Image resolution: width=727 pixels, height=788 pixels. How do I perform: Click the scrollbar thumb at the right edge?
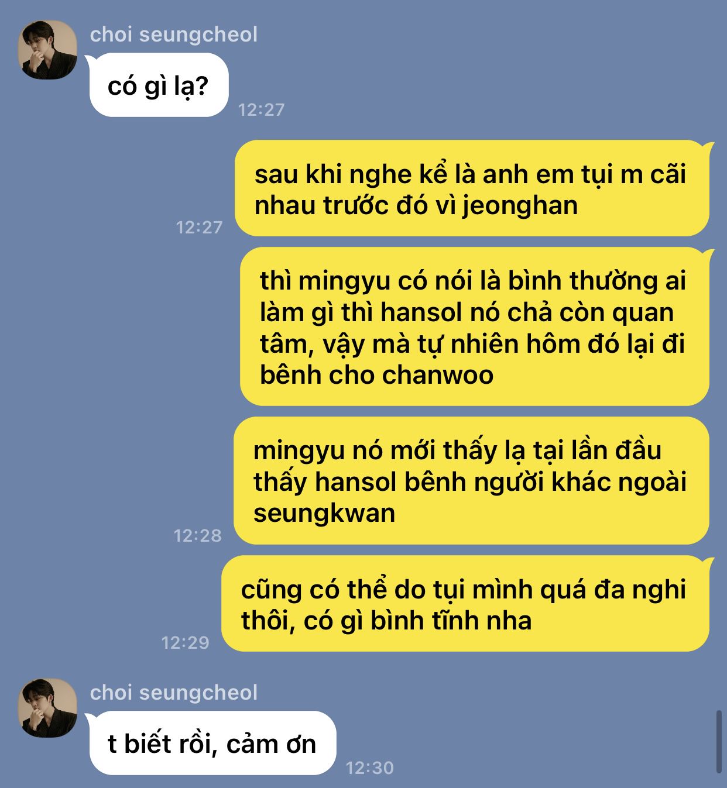tap(719, 742)
